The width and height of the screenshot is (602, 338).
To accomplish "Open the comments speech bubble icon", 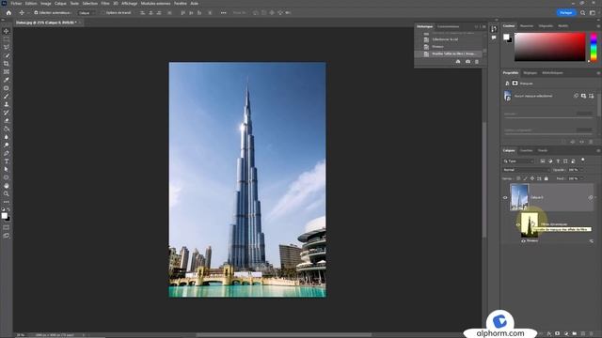I will (494, 38).
